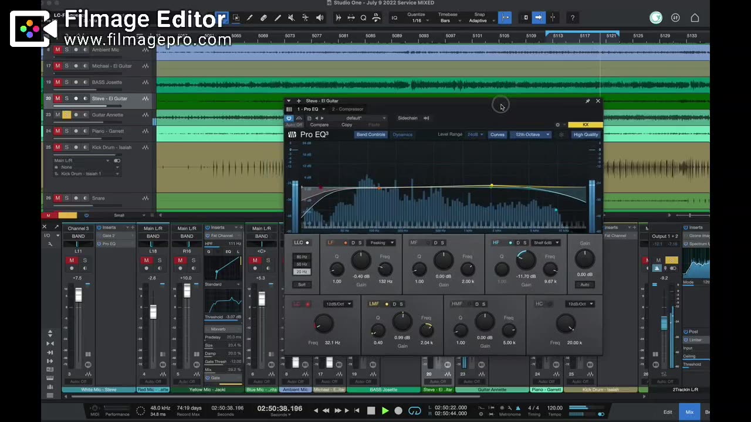Toggle High Quality mode

(586, 135)
